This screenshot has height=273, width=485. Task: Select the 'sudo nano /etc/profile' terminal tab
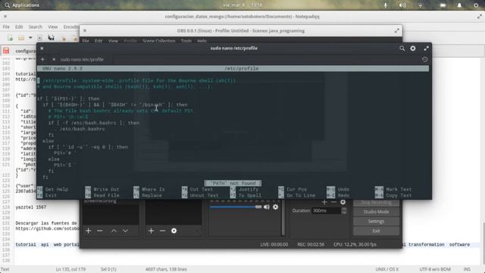click(82, 59)
